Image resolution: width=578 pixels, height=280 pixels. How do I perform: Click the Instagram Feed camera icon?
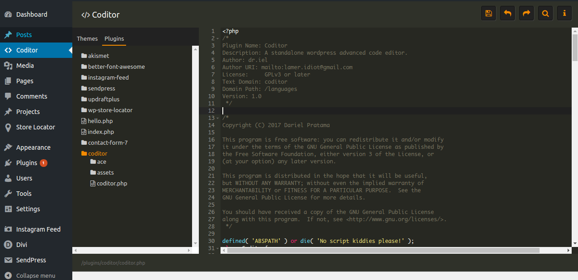[8, 229]
